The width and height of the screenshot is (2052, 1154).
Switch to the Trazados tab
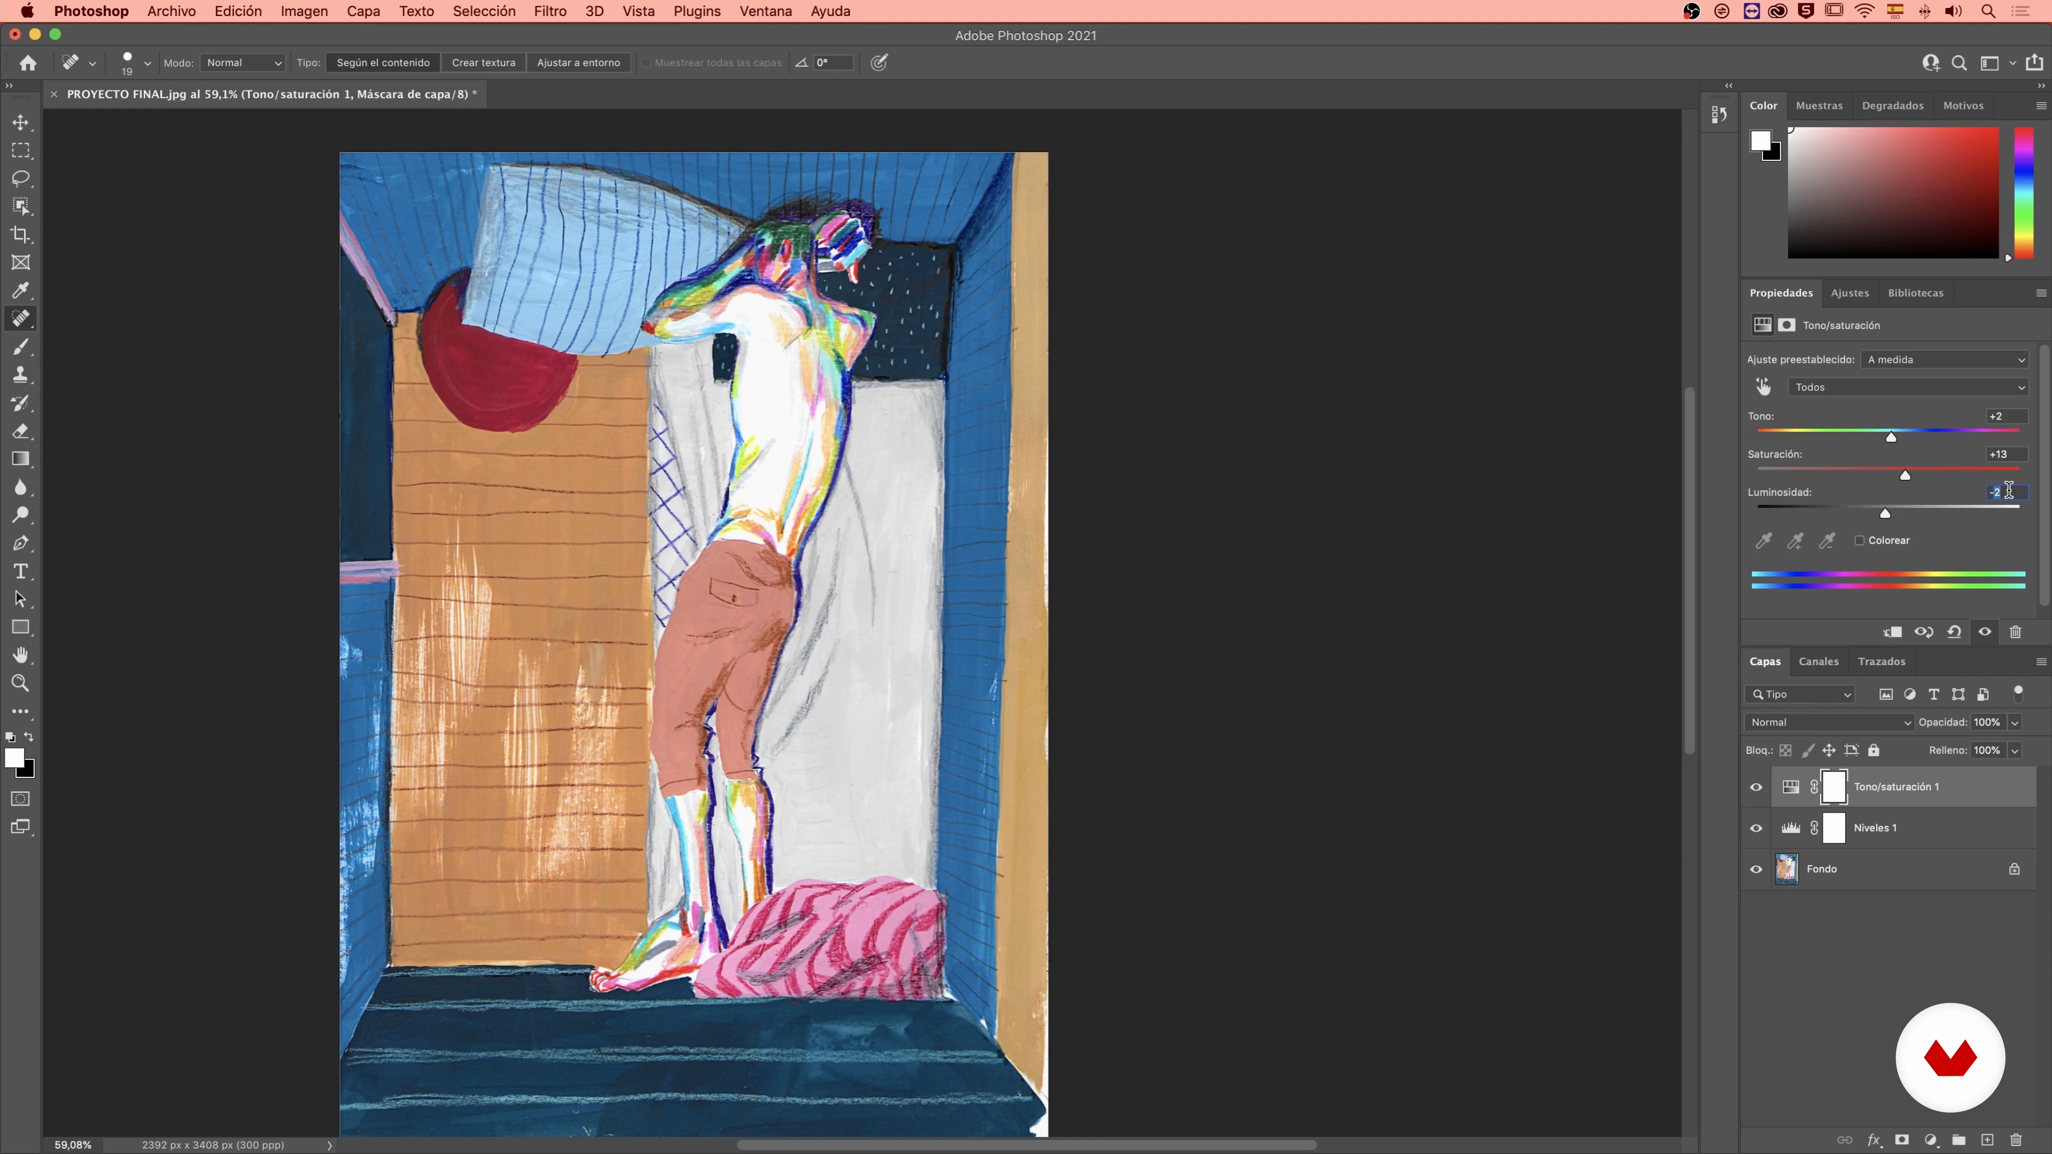[x=1882, y=662]
